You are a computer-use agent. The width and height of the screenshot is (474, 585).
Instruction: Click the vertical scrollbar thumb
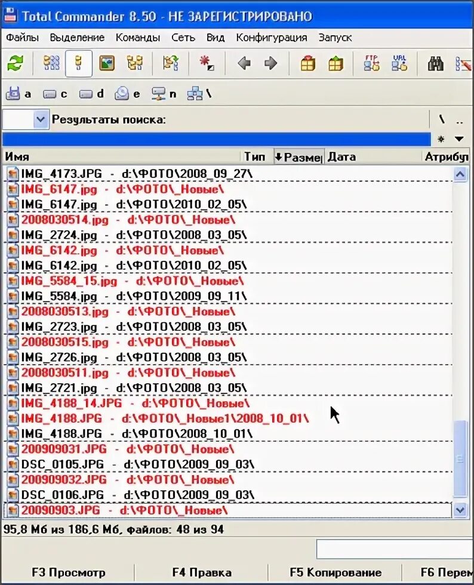460,459
